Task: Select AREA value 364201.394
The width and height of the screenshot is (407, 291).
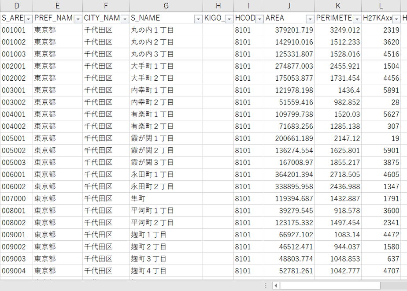Action: point(289,175)
